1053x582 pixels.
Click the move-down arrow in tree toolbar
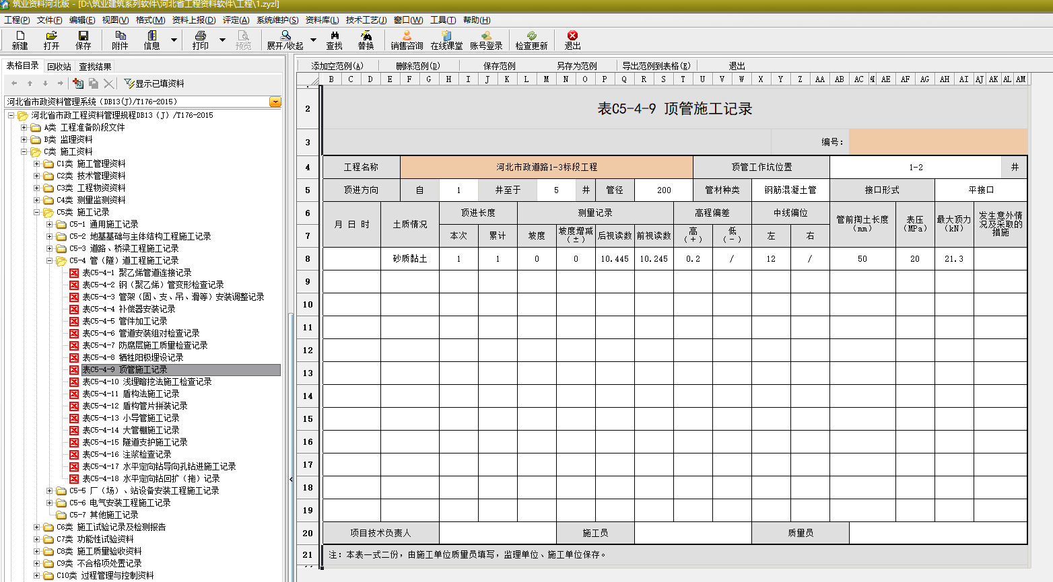[45, 83]
